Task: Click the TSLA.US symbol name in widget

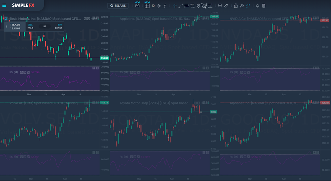Action: 15,25
